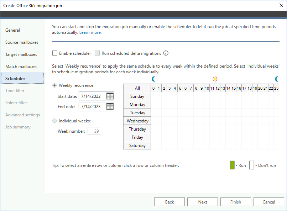This screenshot has height=211, width=287.
Task: Select the Weekly recurrence radio button
Action: 54,85
